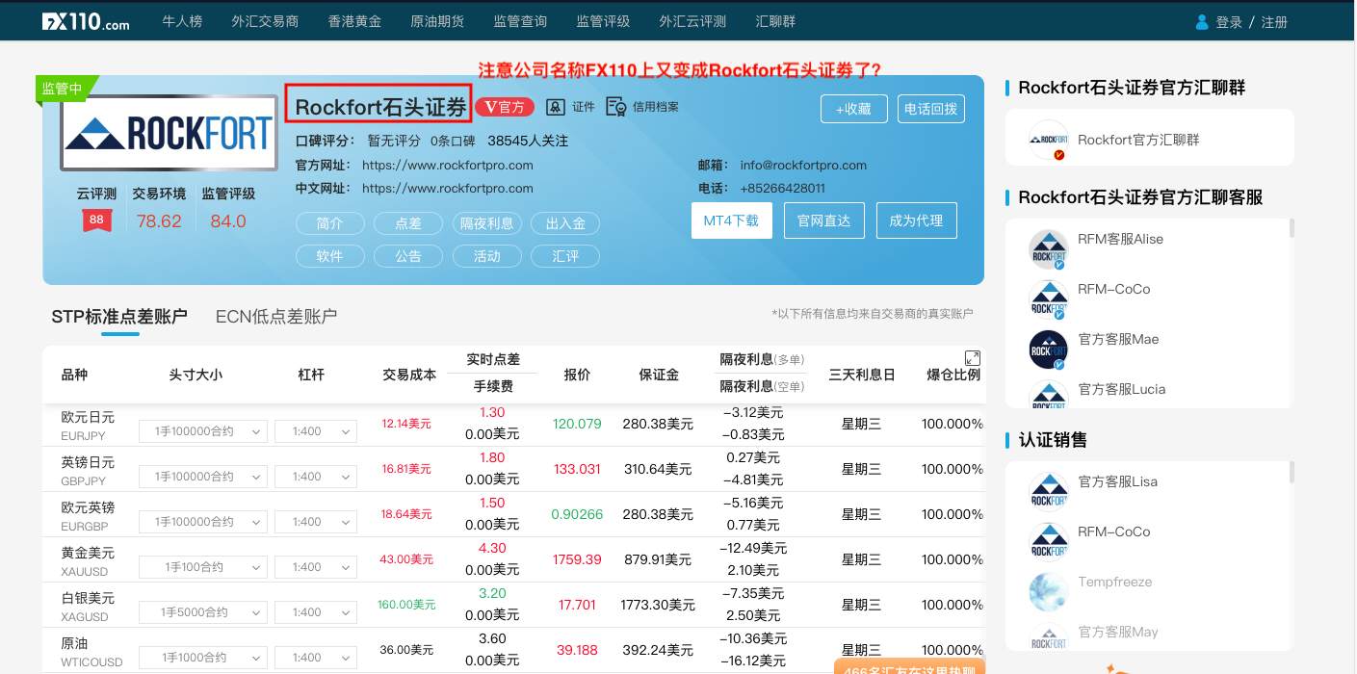Open XAUUSD leverage dropdown
This screenshot has width=1357, height=674.
[316, 567]
